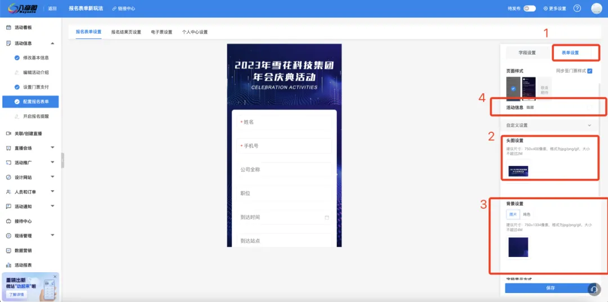Toggle the 同步至门票样式 checkbox
Image resolution: width=608 pixels, height=302 pixels.
click(589, 71)
